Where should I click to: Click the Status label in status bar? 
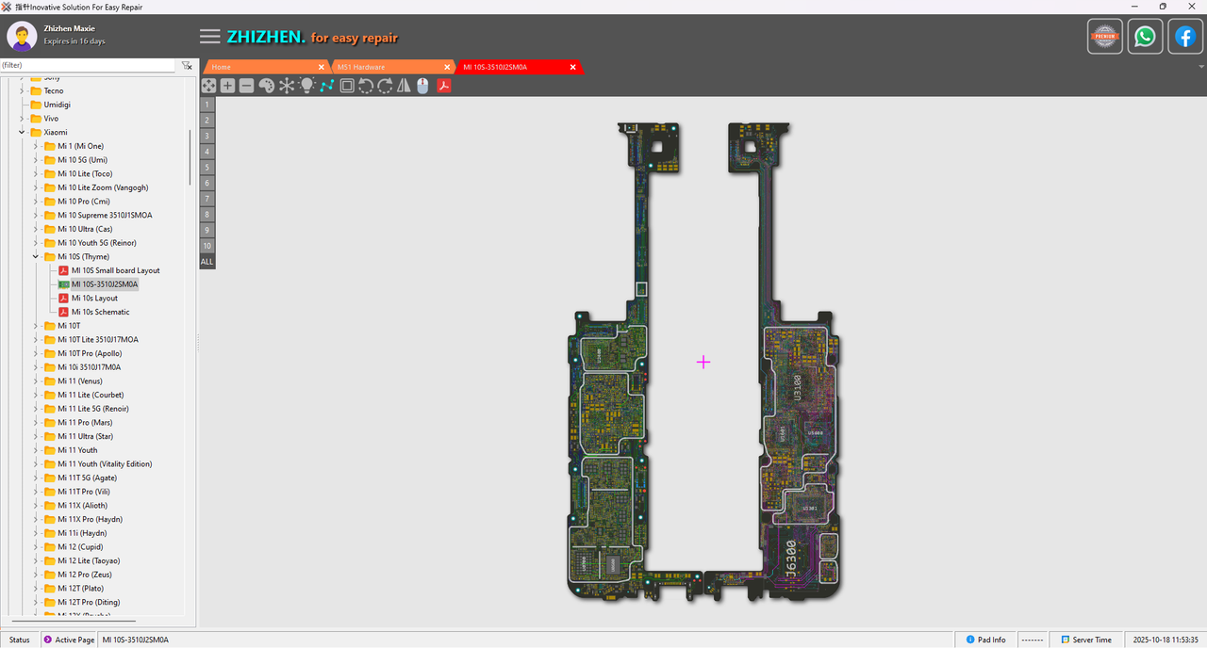[x=20, y=640]
